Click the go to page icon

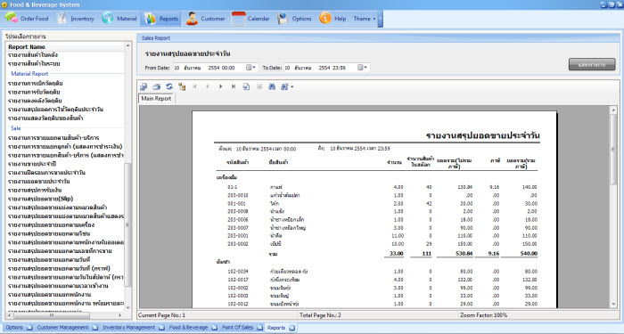tap(246, 86)
